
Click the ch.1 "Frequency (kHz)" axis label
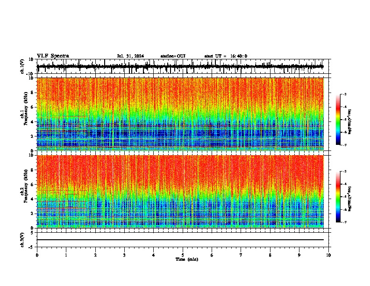click(26, 109)
